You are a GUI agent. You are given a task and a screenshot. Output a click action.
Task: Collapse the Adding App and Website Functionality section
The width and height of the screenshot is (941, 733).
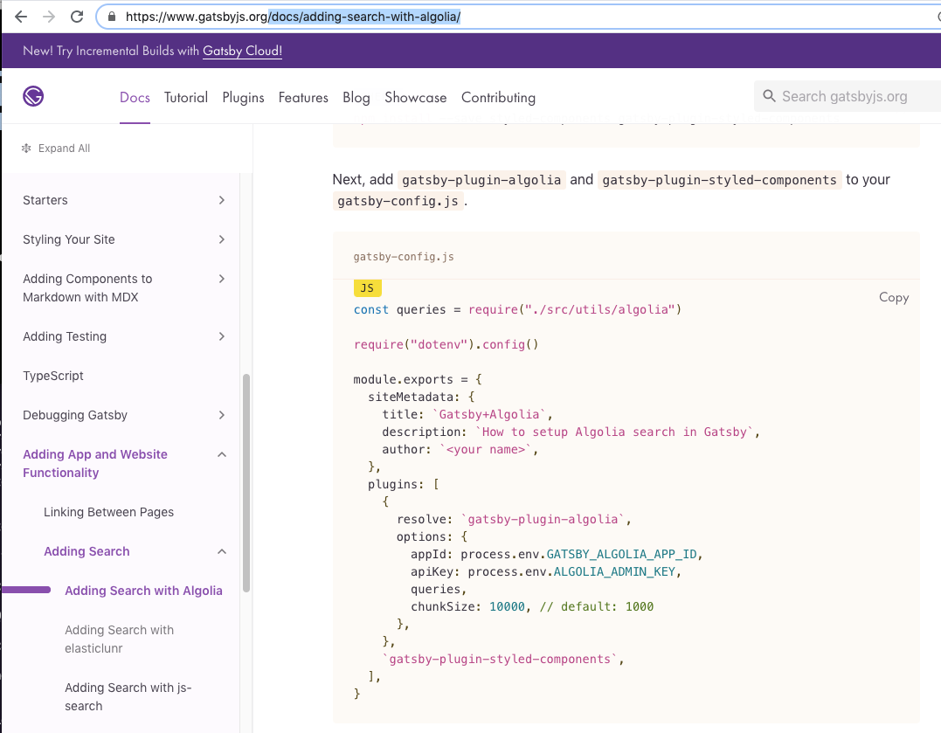point(221,454)
